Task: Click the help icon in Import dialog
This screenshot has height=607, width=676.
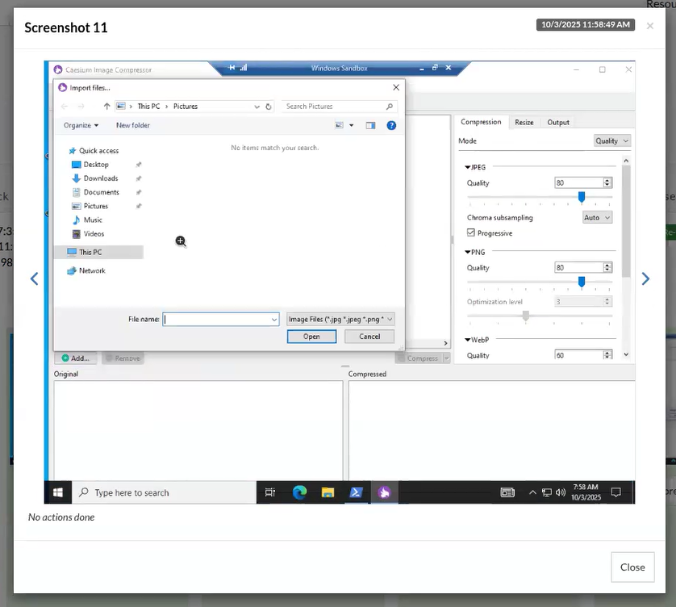Action: pos(391,125)
